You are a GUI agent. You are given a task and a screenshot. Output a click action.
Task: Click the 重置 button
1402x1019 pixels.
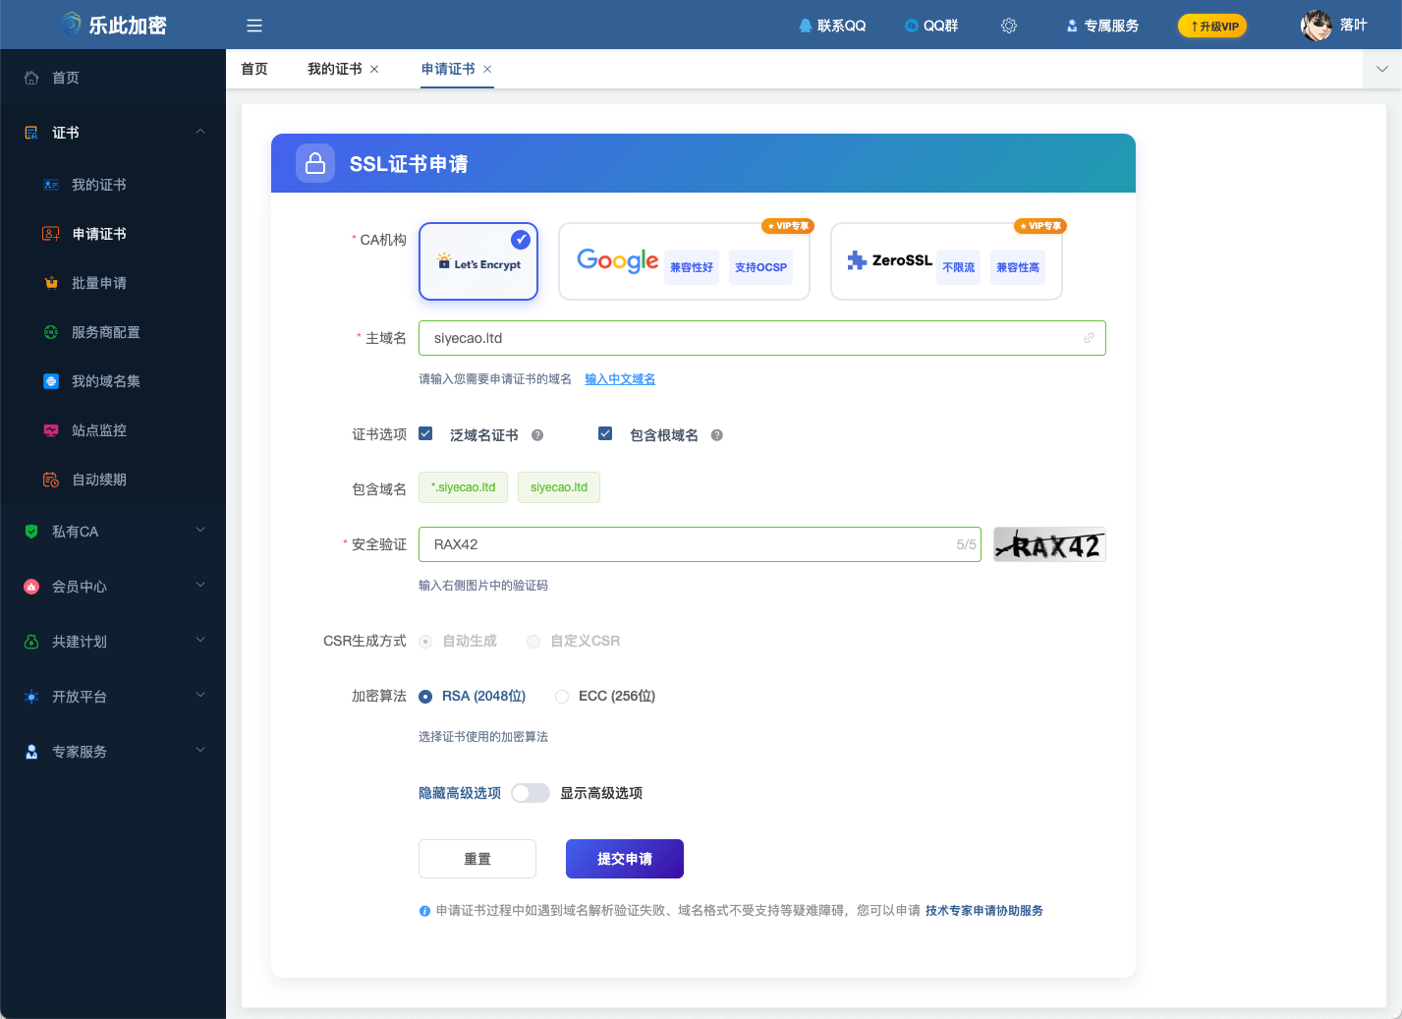477,859
